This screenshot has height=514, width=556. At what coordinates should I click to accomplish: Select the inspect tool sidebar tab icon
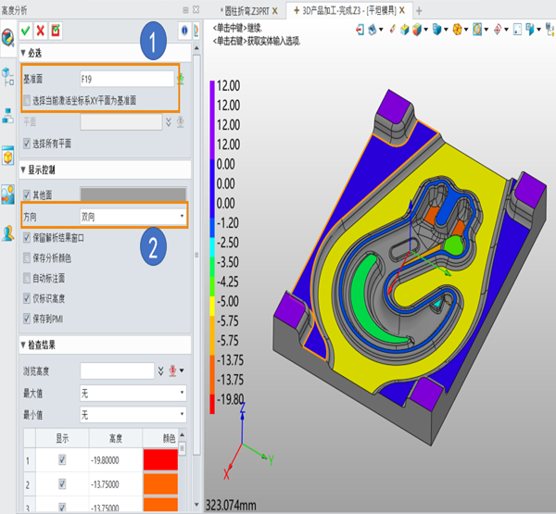pyautogui.click(x=7, y=37)
